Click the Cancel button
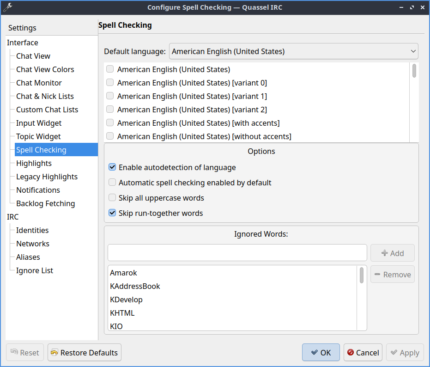Screen dimensions: 430x367 click(363, 353)
